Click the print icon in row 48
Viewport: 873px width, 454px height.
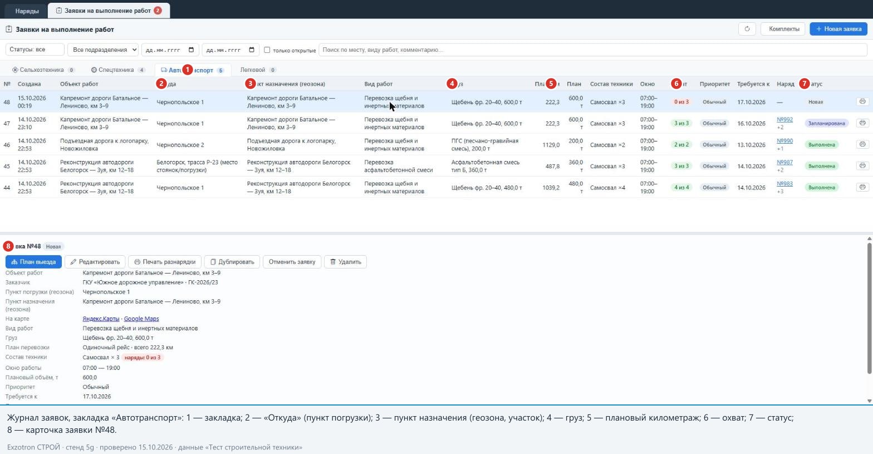862,101
